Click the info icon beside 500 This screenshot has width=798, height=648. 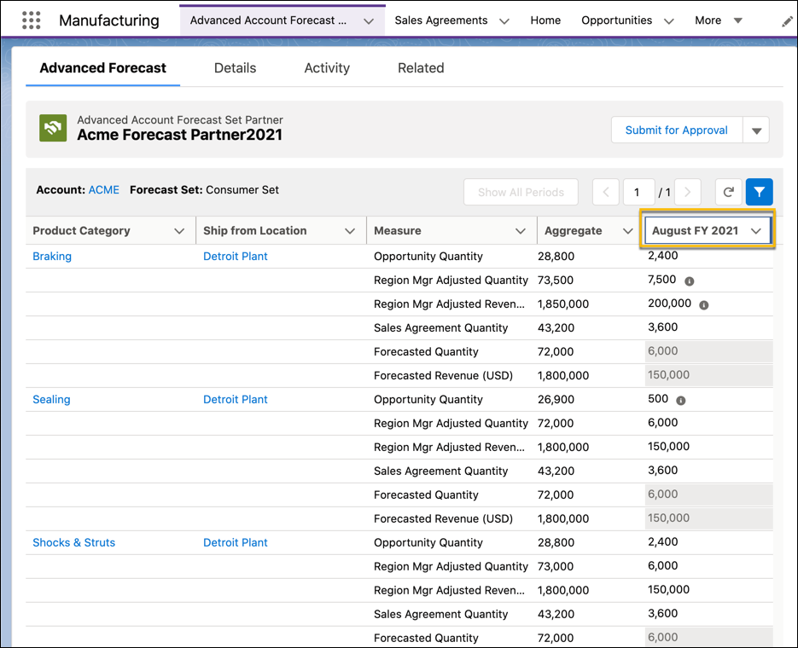(x=681, y=400)
